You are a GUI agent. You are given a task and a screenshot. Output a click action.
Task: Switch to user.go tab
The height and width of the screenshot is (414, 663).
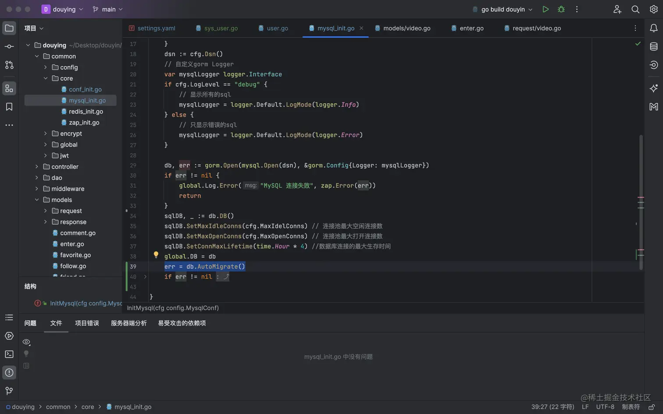[x=273, y=28]
